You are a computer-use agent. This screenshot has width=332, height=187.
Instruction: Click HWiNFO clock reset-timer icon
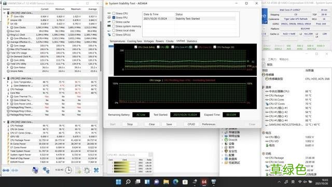pyautogui.click(x=68, y=170)
